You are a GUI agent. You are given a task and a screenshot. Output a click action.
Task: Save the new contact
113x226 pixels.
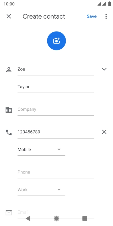click(92, 16)
